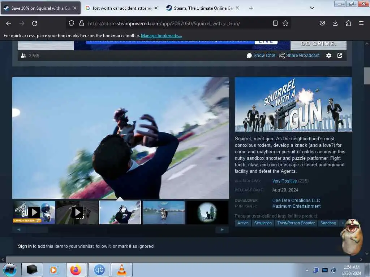Go back to the previous page
Screen dimensions: 370x277
pyautogui.click(x=9, y=23)
